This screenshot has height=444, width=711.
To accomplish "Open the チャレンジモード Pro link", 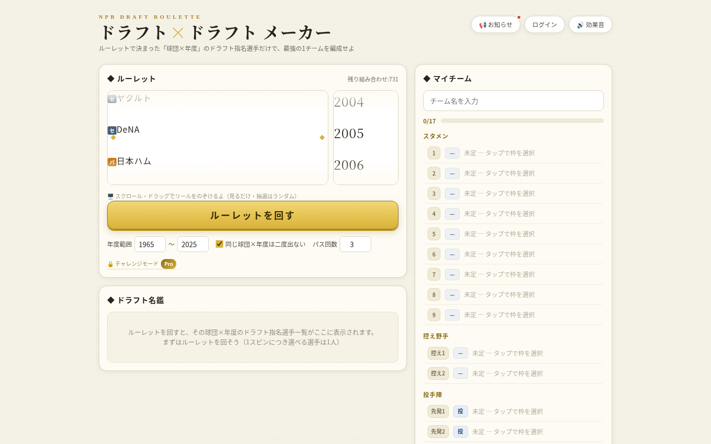I will pos(142,264).
